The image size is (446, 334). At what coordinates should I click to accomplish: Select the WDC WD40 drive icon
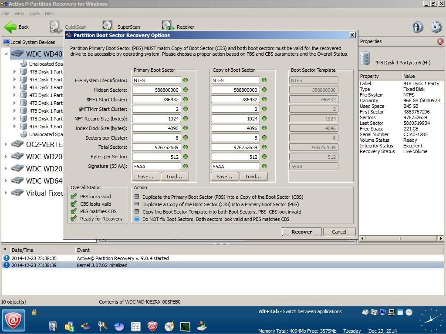click(17, 53)
